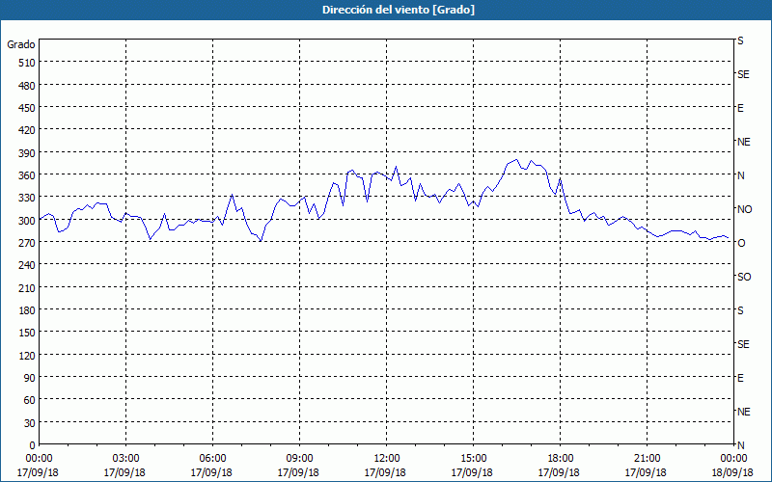Click the 'N' compass label at 360 level
Image resolution: width=772 pixels, height=482 pixels.
click(741, 175)
